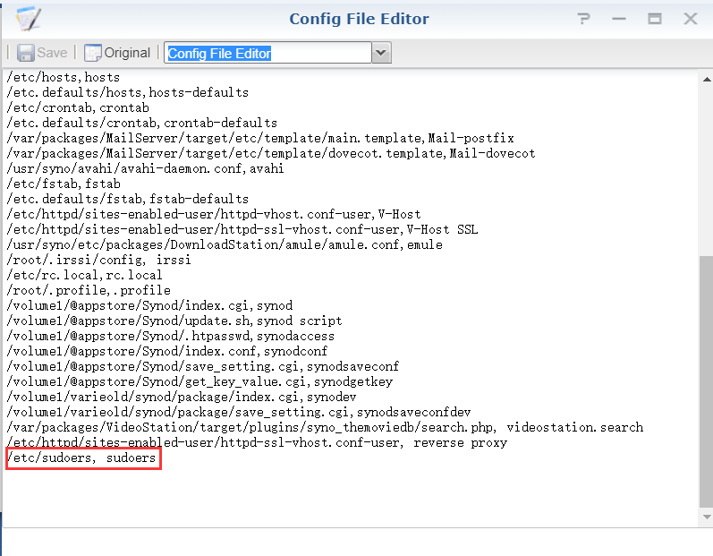Expand the file selection dropdown arrow
The width and height of the screenshot is (713, 556).
click(381, 53)
